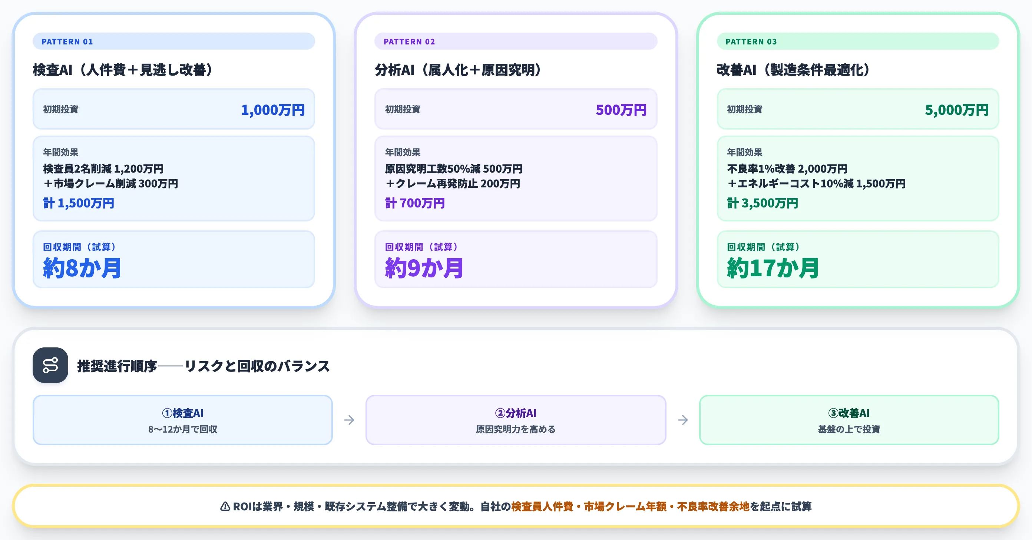
Task: Select the PATTERN 02 badge
Action: (516, 41)
